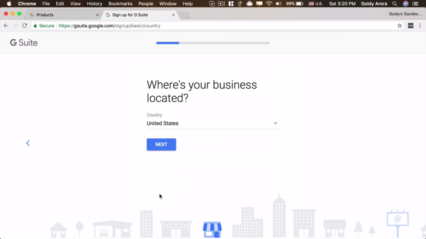
Task: Close the Sign up for G Suite tab
Action: 173,15
